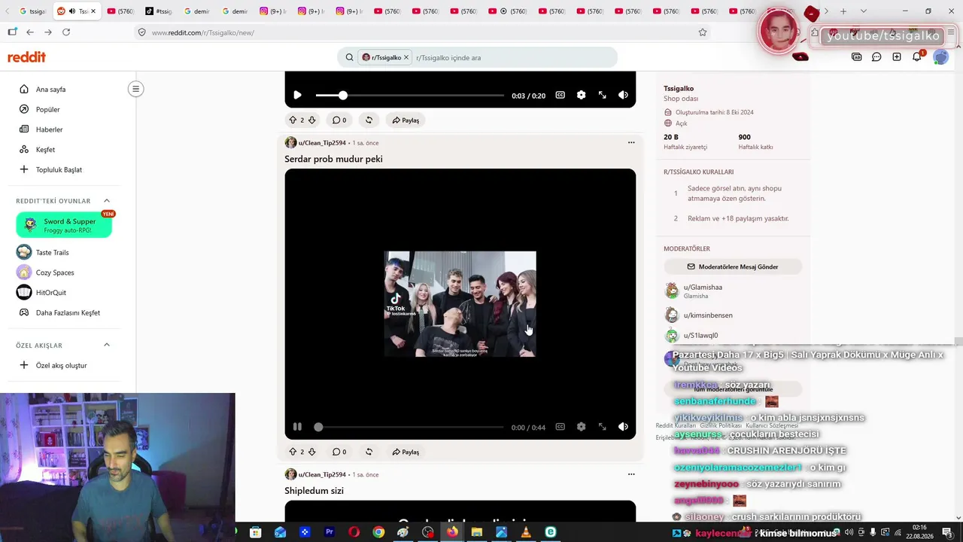This screenshot has height=542, width=963.
Task: Seek on the top video's progress bar
Action: pyautogui.click(x=410, y=96)
